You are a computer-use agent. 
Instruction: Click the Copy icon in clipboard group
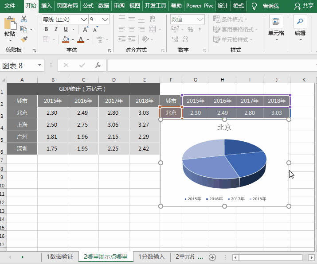tap(24, 29)
